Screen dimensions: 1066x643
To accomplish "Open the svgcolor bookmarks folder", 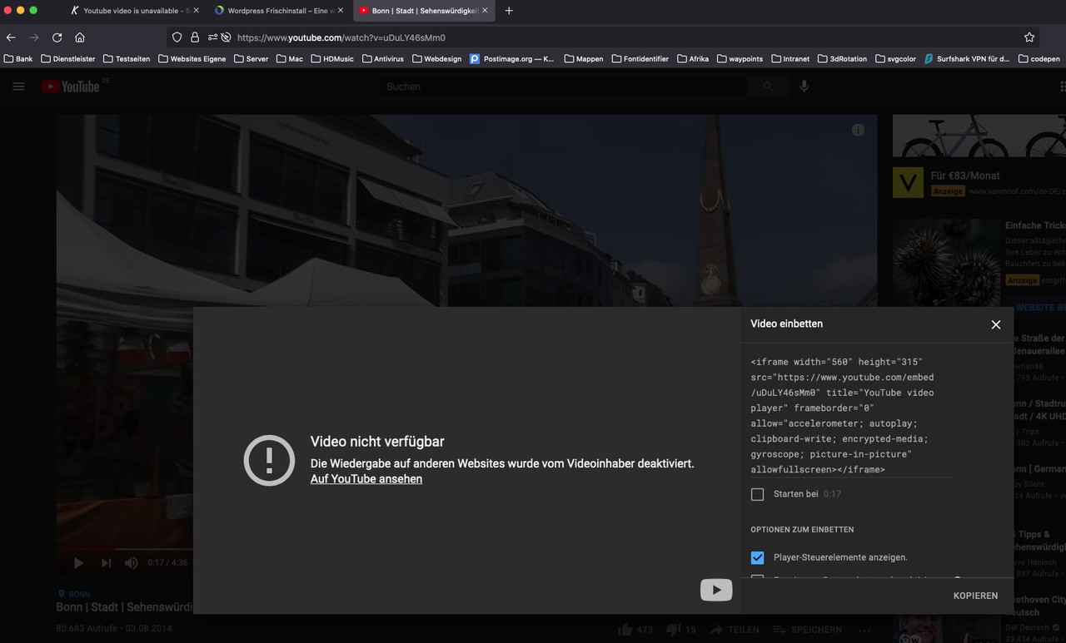I will (896, 59).
